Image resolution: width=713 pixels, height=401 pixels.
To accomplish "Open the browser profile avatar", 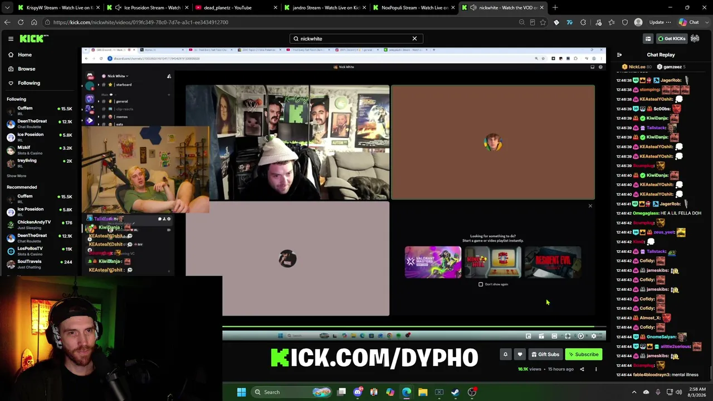I will point(638,22).
